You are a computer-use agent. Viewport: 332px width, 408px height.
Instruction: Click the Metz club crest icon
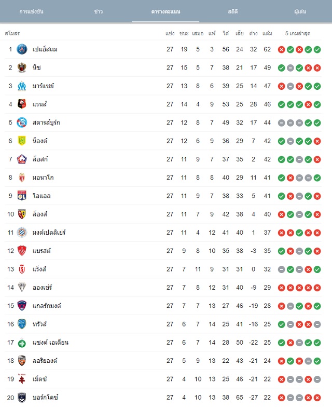[22, 379]
